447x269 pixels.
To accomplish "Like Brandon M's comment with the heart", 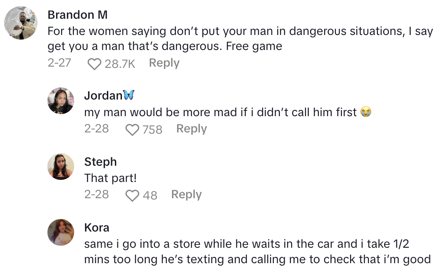I will (95, 64).
